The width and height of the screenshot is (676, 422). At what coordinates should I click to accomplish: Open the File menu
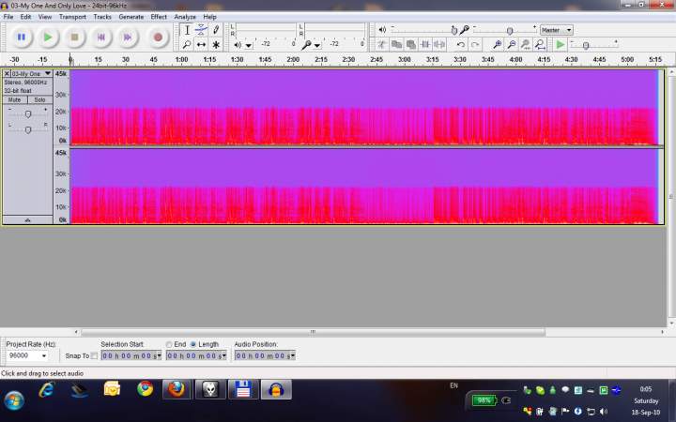point(8,17)
